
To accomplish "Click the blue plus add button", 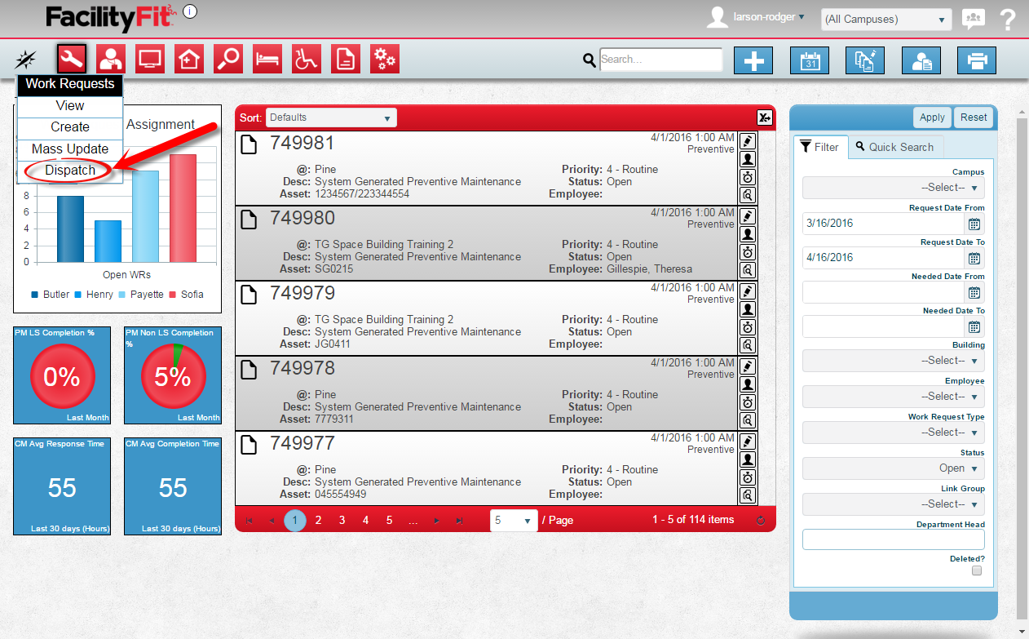I will point(753,60).
